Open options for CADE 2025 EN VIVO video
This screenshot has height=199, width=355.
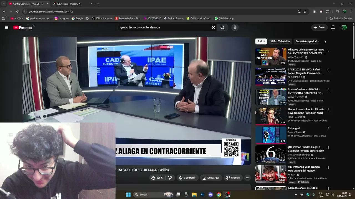point(328,70)
